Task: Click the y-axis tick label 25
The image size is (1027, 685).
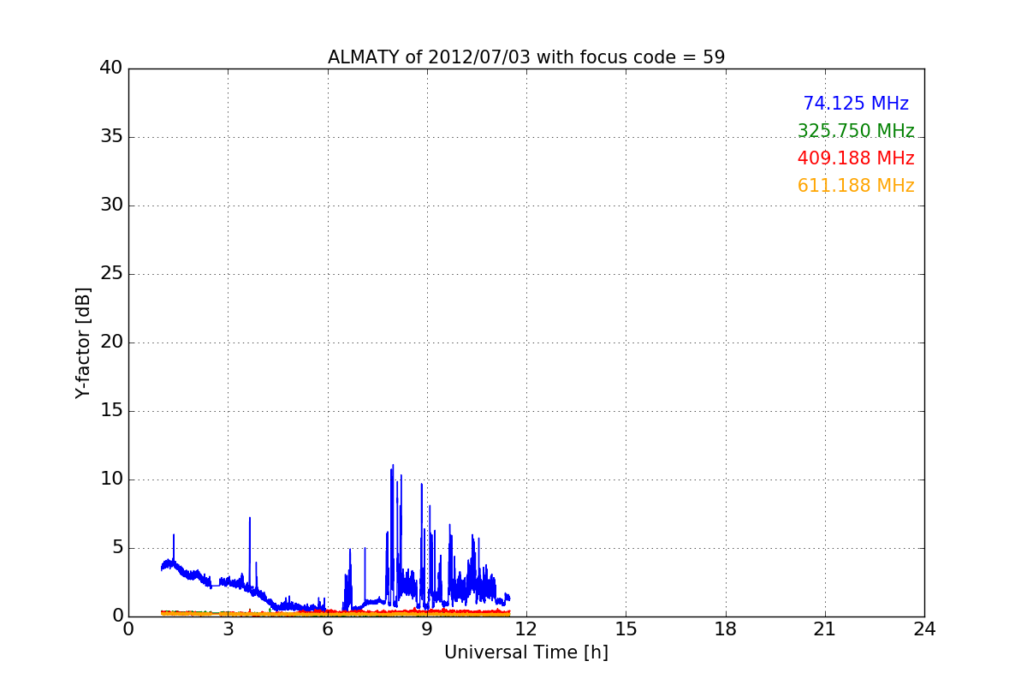Action: pos(111,273)
